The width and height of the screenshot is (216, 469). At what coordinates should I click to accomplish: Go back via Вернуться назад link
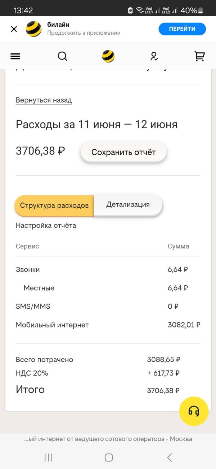[44, 100]
